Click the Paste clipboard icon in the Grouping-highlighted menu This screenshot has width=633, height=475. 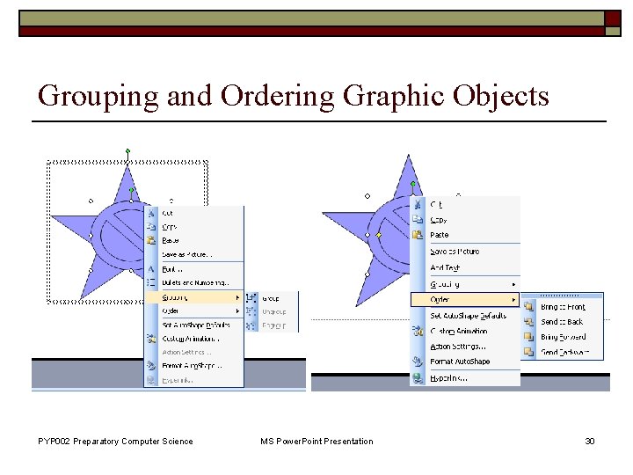click(151, 240)
